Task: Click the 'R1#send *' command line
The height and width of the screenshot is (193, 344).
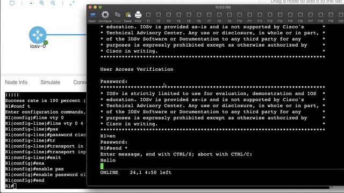Action: 114,148
